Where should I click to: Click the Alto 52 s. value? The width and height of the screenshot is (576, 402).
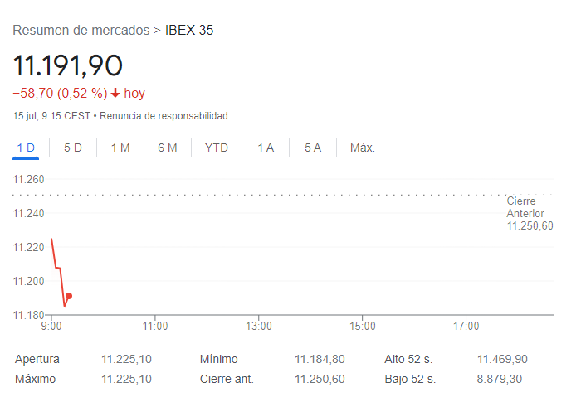(502, 359)
